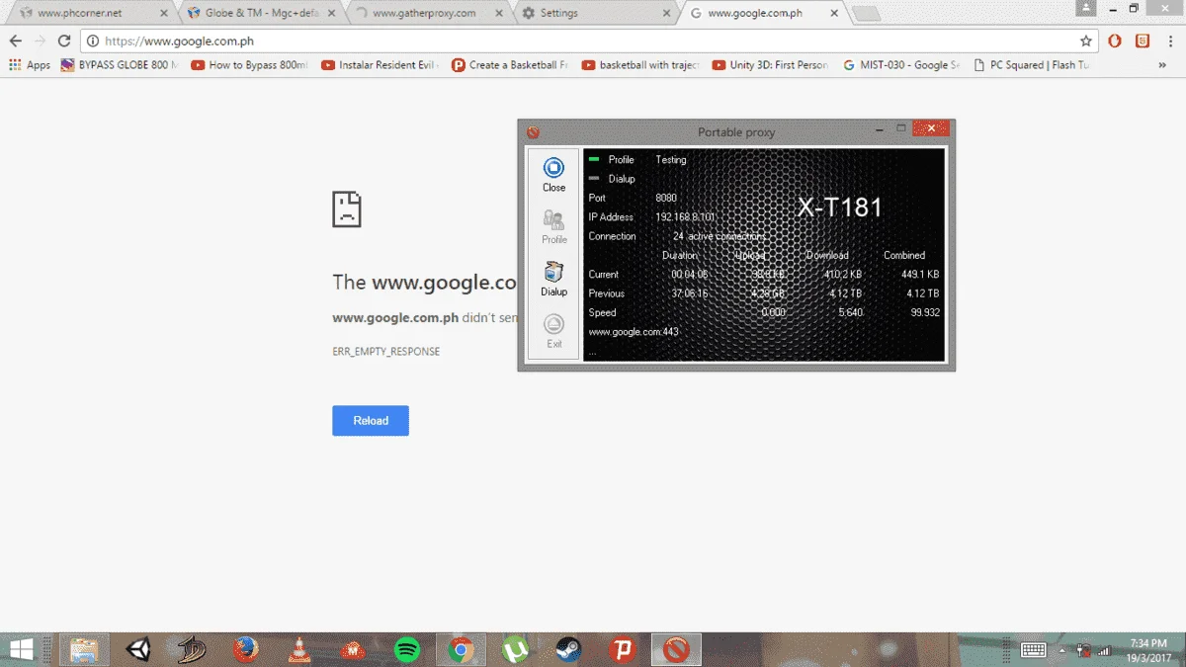Screen dimensions: 1186x667
Task: Click the ERR_EMPTY_RESPONSE error code text
Action: pyautogui.click(x=386, y=352)
